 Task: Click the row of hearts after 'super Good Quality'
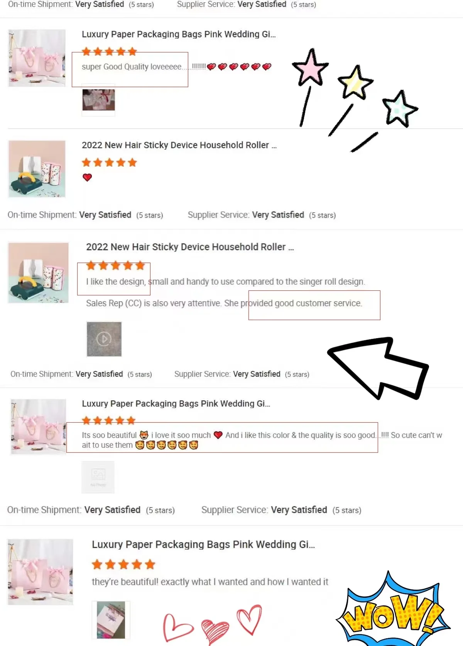pos(239,67)
